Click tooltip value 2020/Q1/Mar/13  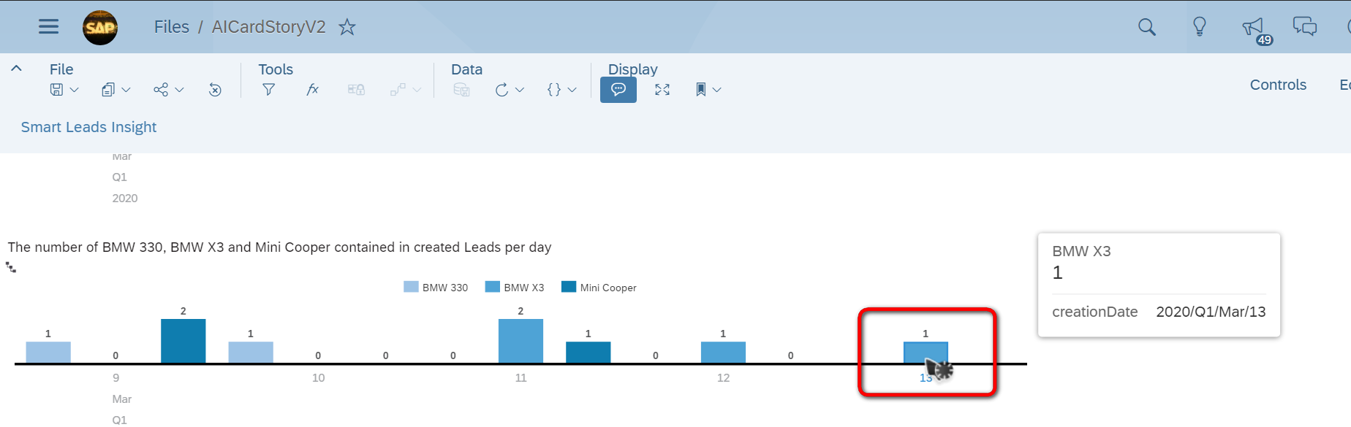point(1211,312)
